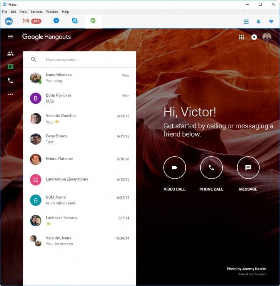
Task: Open the Window menu
Action: click(52, 12)
